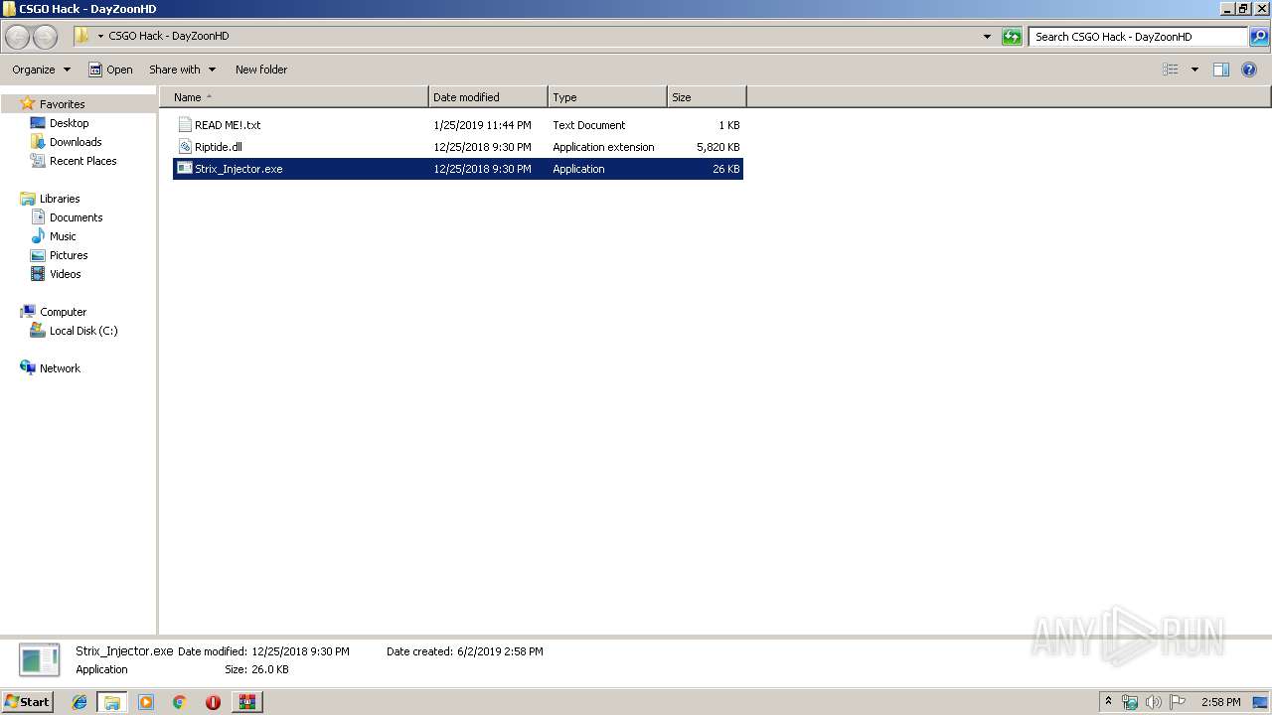Image resolution: width=1272 pixels, height=715 pixels.
Task: Sort by the Name column header
Action: [293, 97]
